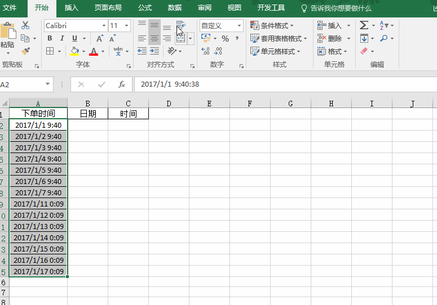Click the Format Painter brush icon
437x305 pixels.
click(25, 51)
